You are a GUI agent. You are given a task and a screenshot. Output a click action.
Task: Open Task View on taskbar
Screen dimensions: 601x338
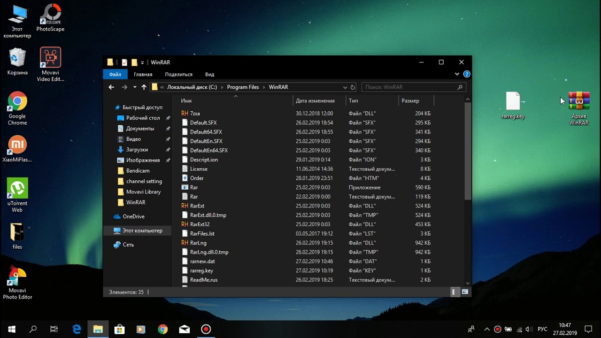click(x=54, y=329)
